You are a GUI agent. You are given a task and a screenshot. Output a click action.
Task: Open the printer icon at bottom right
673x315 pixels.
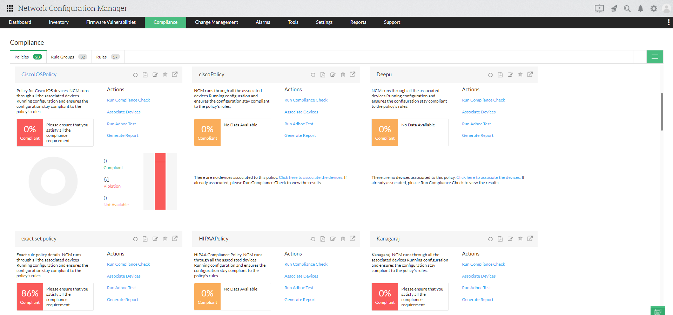[x=658, y=311]
